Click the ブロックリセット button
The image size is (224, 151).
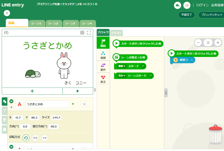[212, 15]
